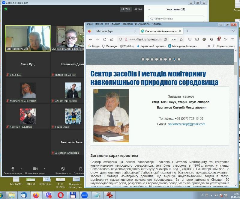Bookmark this page with the star
The height and width of the screenshot is (199, 240).
coord(181,39)
